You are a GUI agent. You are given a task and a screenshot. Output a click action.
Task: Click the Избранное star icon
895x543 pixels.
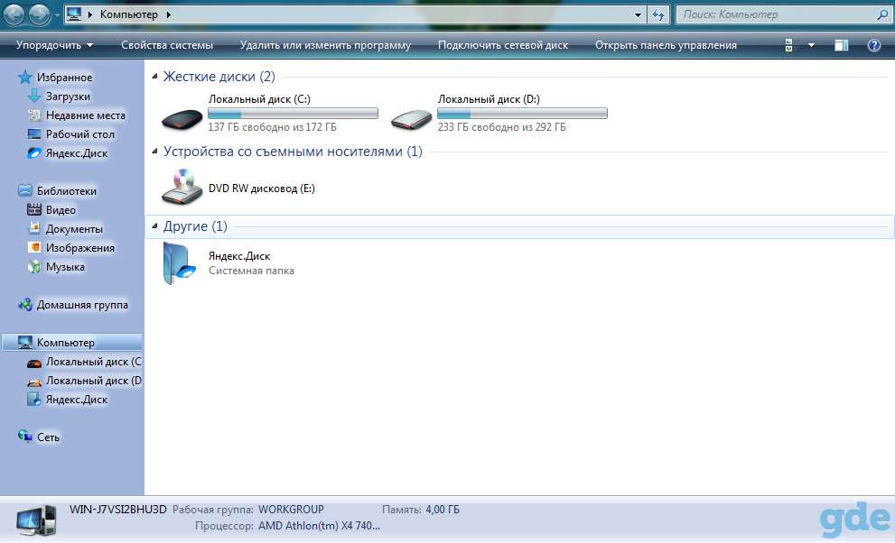pos(25,77)
